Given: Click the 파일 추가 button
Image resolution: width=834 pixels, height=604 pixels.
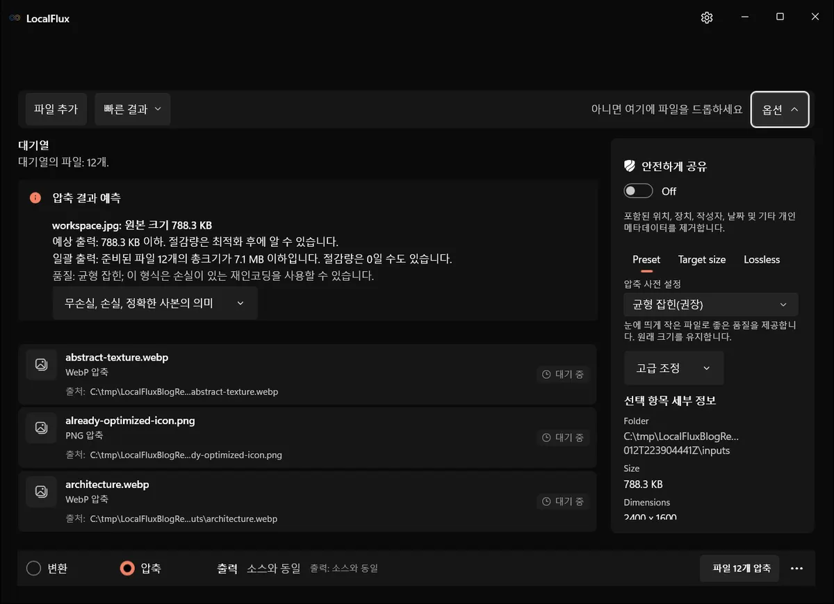Looking at the screenshot, I should tap(56, 109).
